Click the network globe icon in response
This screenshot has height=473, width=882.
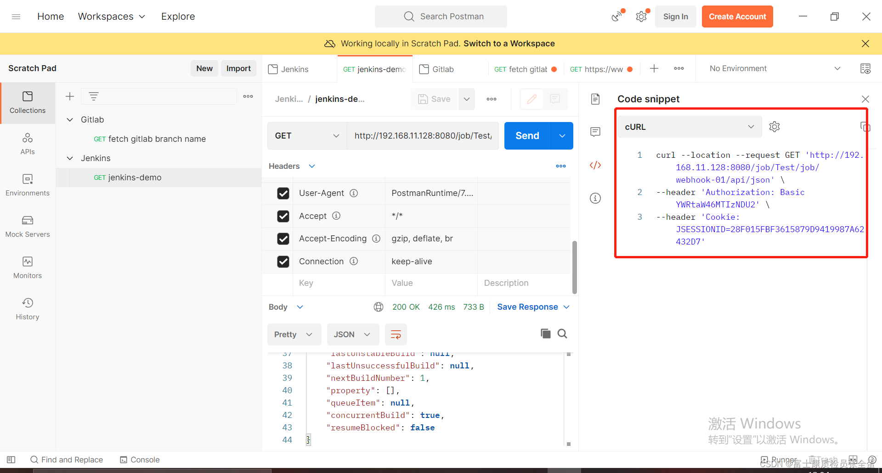(x=379, y=307)
